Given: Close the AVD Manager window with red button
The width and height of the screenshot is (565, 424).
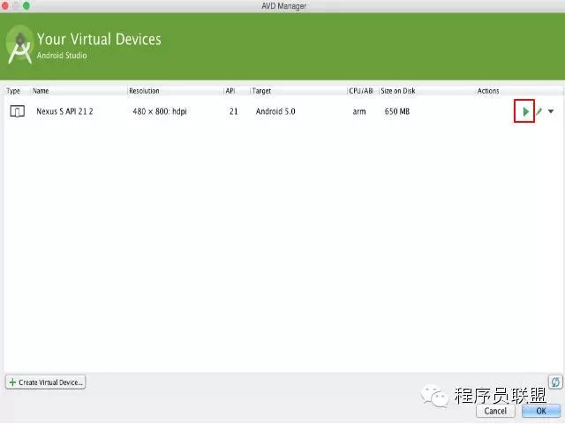Looking at the screenshot, I should coord(4,5).
